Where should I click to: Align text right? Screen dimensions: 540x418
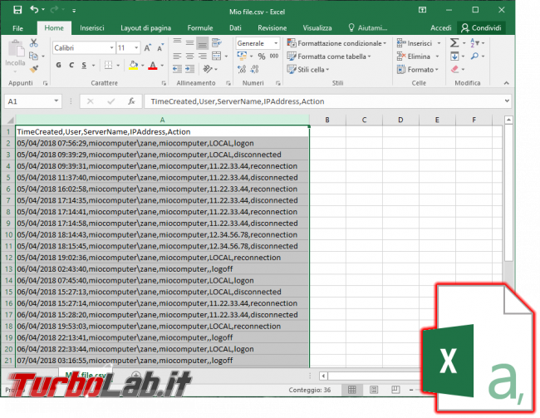[203, 56]
